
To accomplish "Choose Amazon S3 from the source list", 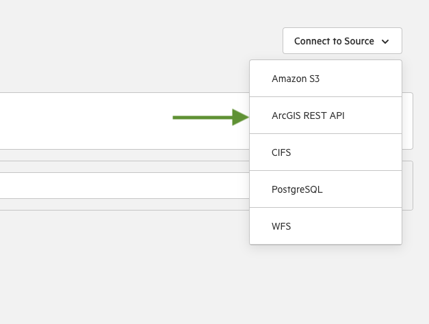I will pos(326,79).
